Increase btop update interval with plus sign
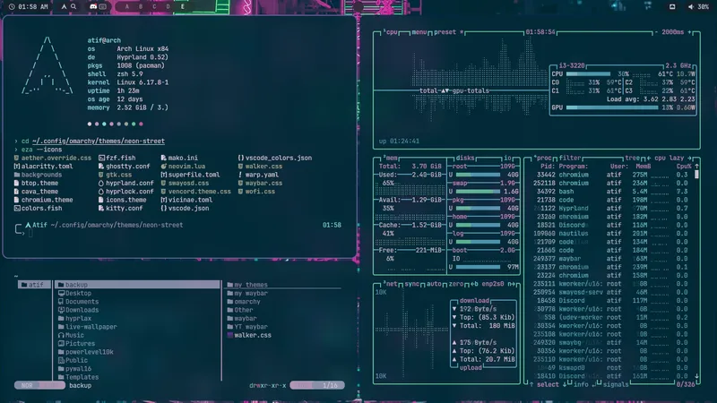This screenshot has width=717, height=403. pyautogui.click(x=690, y=32)
